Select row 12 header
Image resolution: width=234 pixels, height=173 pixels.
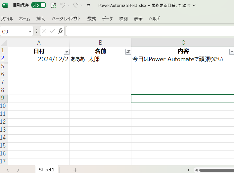tap(4, 122)
